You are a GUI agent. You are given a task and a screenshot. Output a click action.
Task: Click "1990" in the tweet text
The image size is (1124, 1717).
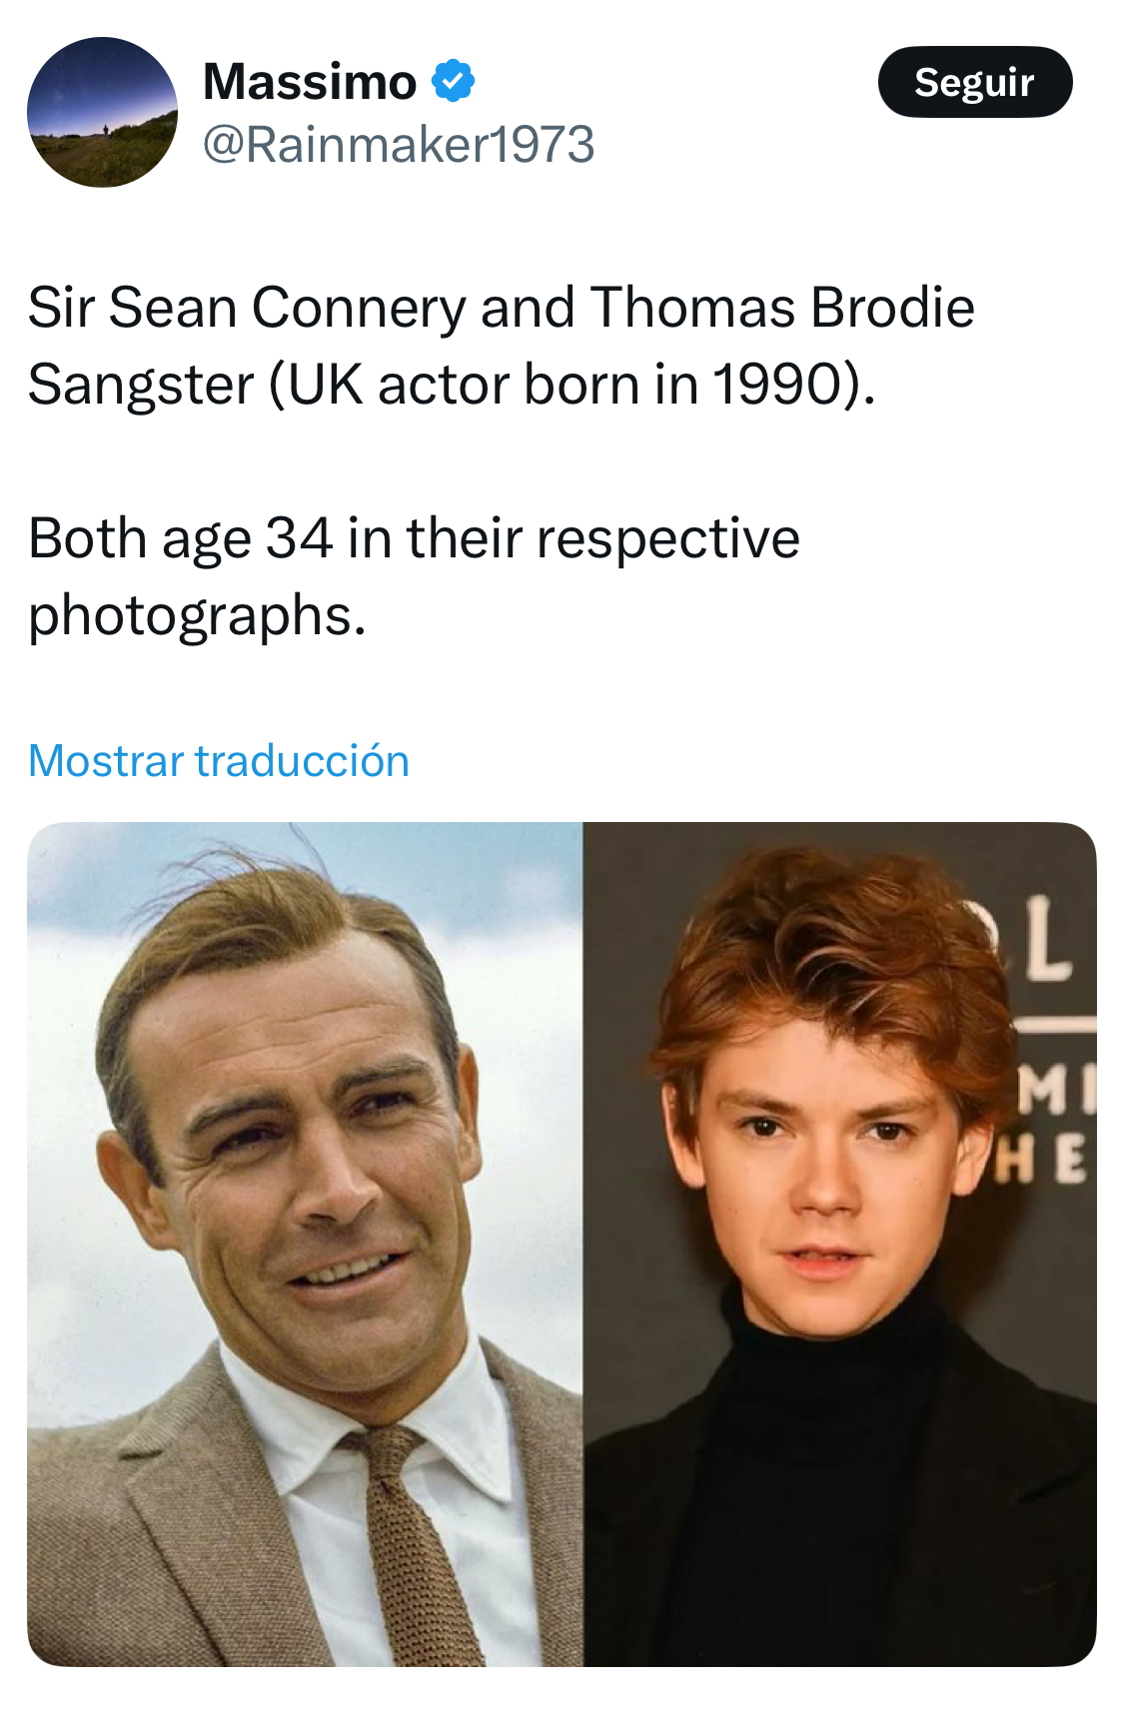tap(776, 385)
